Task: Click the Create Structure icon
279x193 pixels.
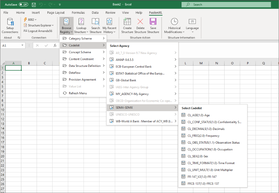Action: click(127, 22)
